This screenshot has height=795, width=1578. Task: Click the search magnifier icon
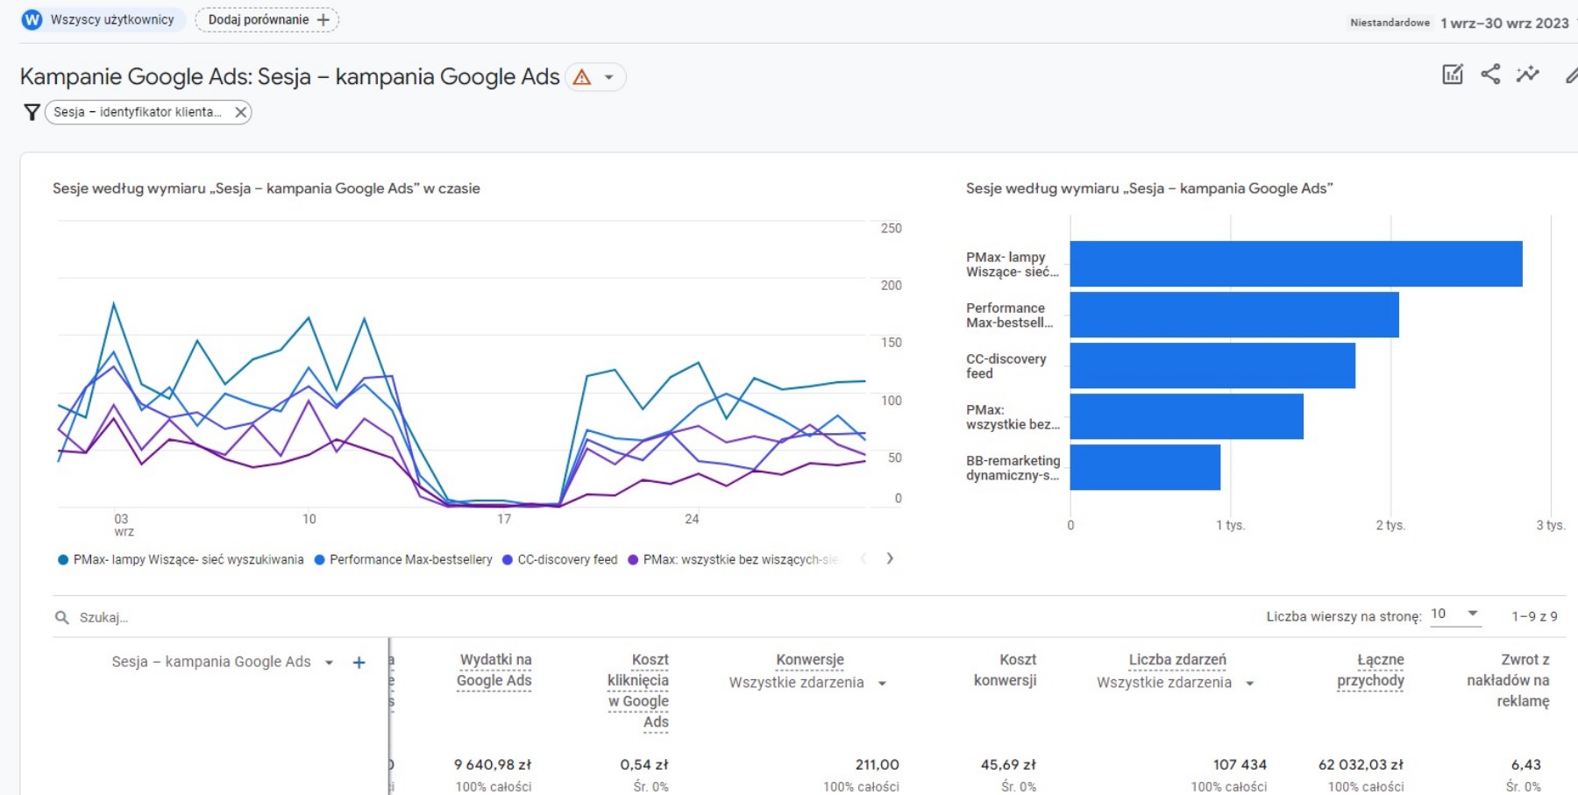pos(61,618)
